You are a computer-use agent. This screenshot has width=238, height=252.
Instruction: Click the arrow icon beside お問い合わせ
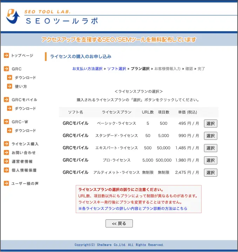point(6,152)
